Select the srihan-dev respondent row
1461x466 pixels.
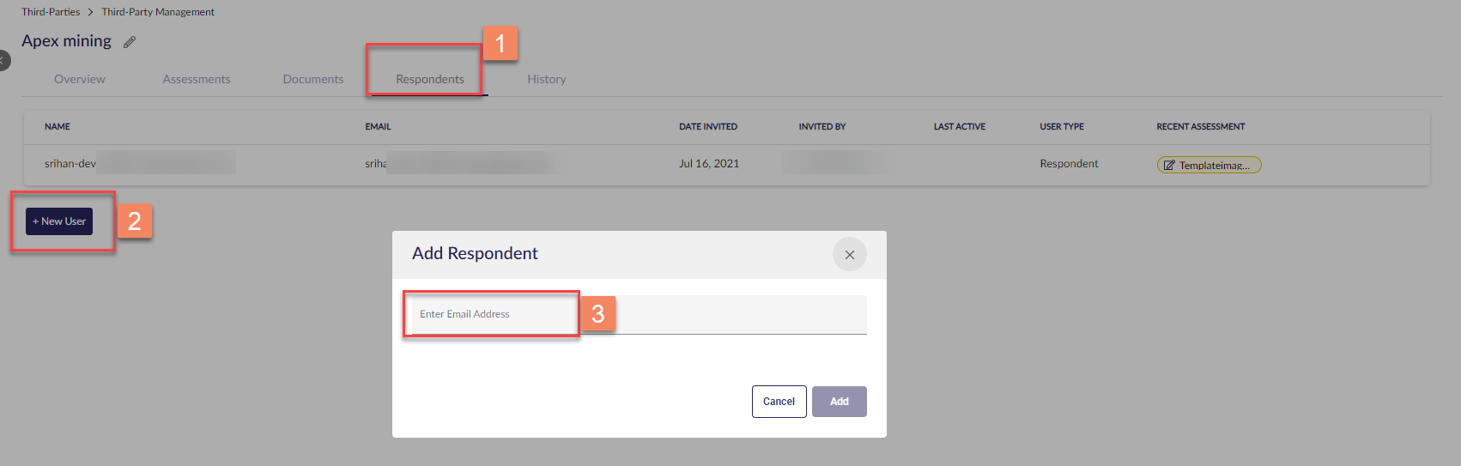click(726, 164)
